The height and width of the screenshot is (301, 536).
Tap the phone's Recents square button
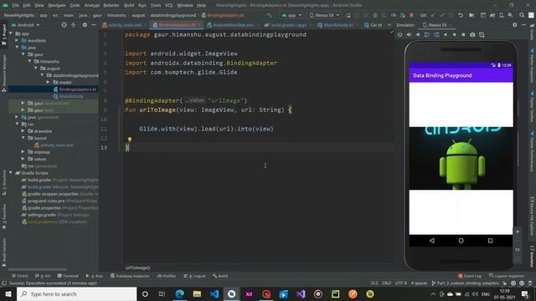(x=490, y=241)
